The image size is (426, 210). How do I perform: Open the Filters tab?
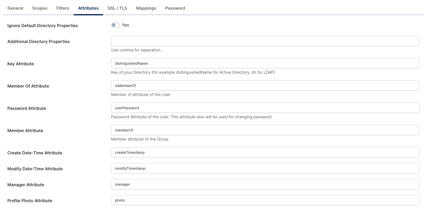pyautogui.click(x=63, y=8)
